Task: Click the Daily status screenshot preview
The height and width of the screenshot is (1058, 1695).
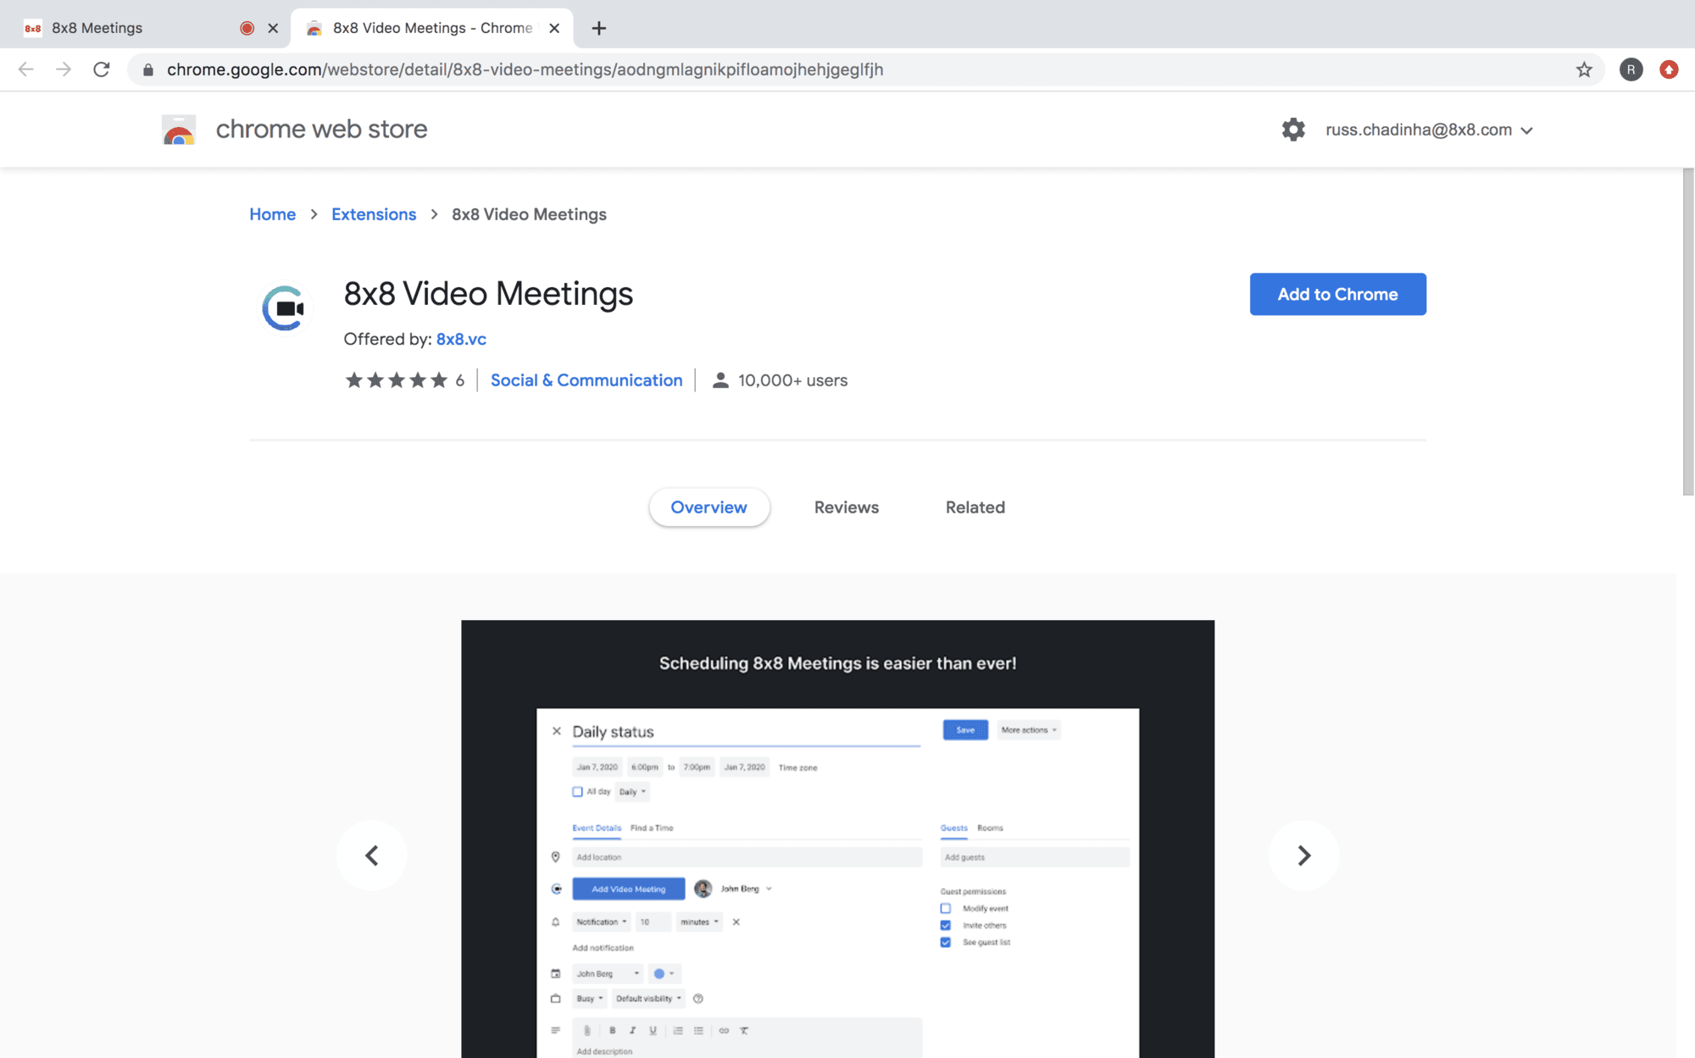Action: click(x=838, y=839)
